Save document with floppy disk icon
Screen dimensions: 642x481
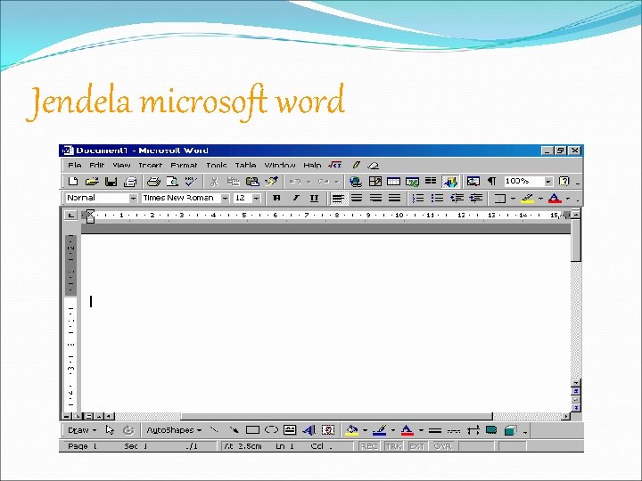click(x=111, y=181)
